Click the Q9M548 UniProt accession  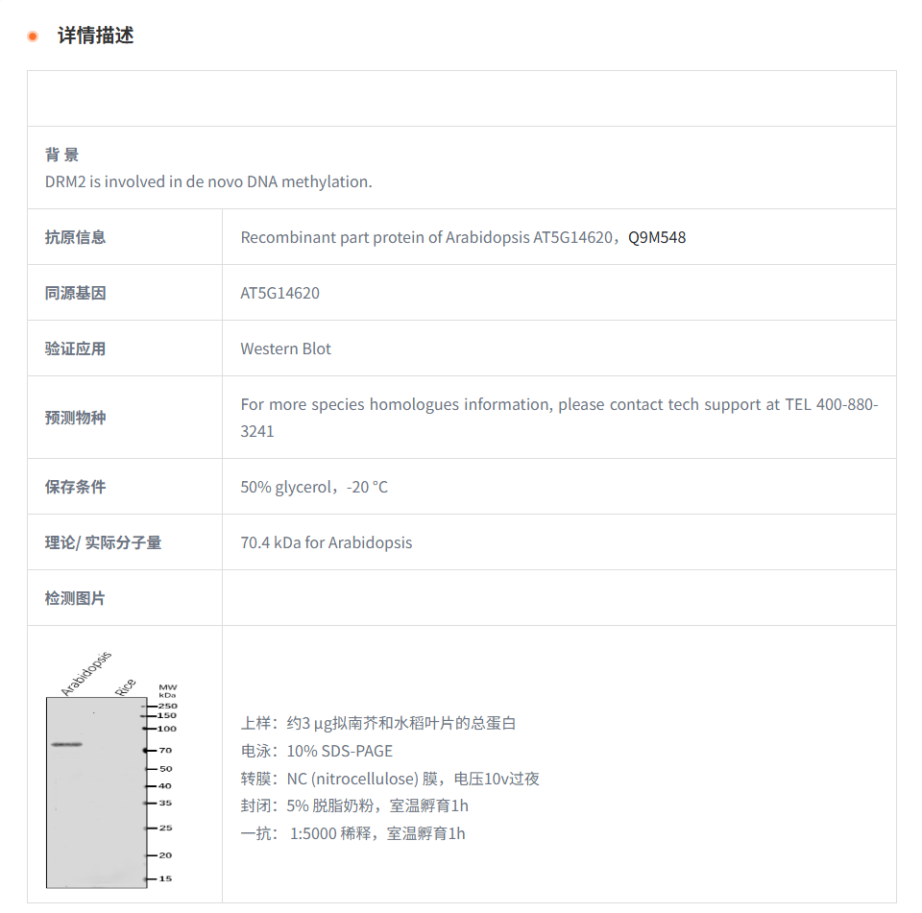point(657,237)
